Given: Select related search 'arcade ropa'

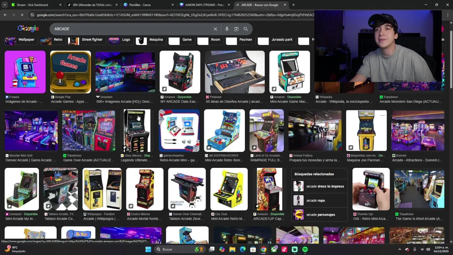Looking at the screenshot, I should coord(320,200).
